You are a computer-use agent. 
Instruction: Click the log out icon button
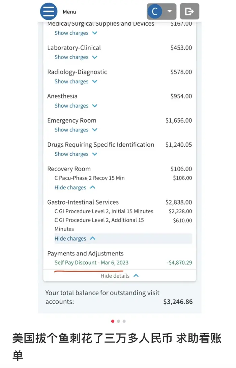[x=189, y=11]
